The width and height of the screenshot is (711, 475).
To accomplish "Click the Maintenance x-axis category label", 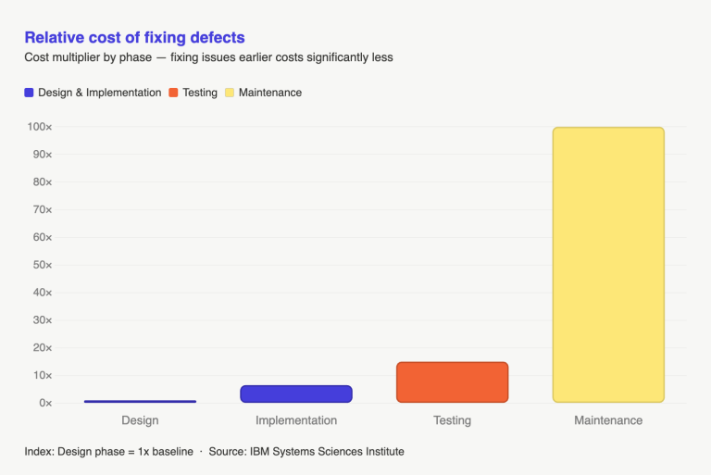I will pyautogui.click(x=608, y=420).
